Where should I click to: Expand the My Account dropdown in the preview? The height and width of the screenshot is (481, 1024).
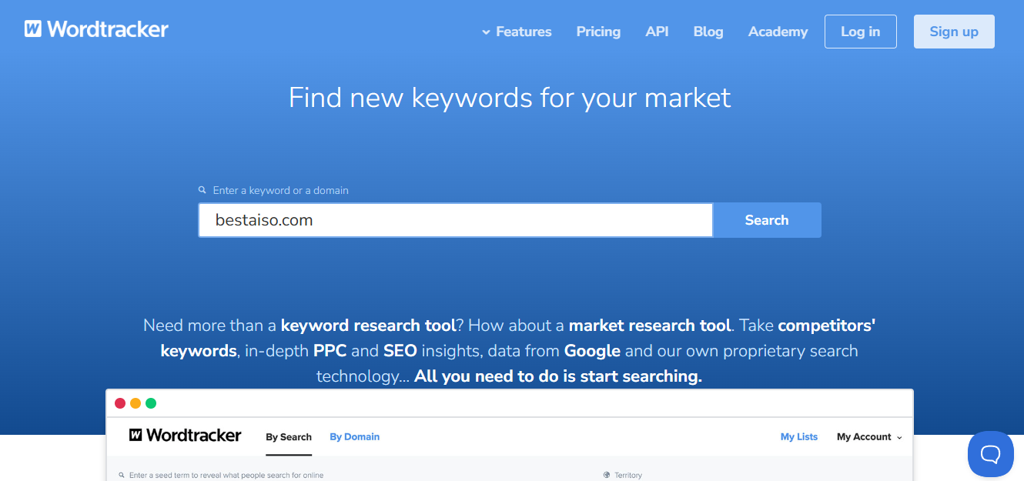(x=869, y=437)
